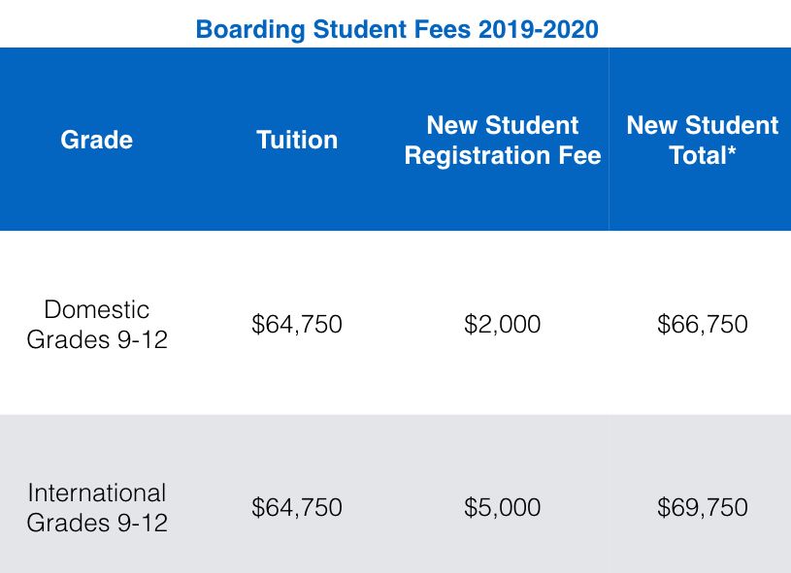Click the word Domestic in first row

[x=97, y=309]
